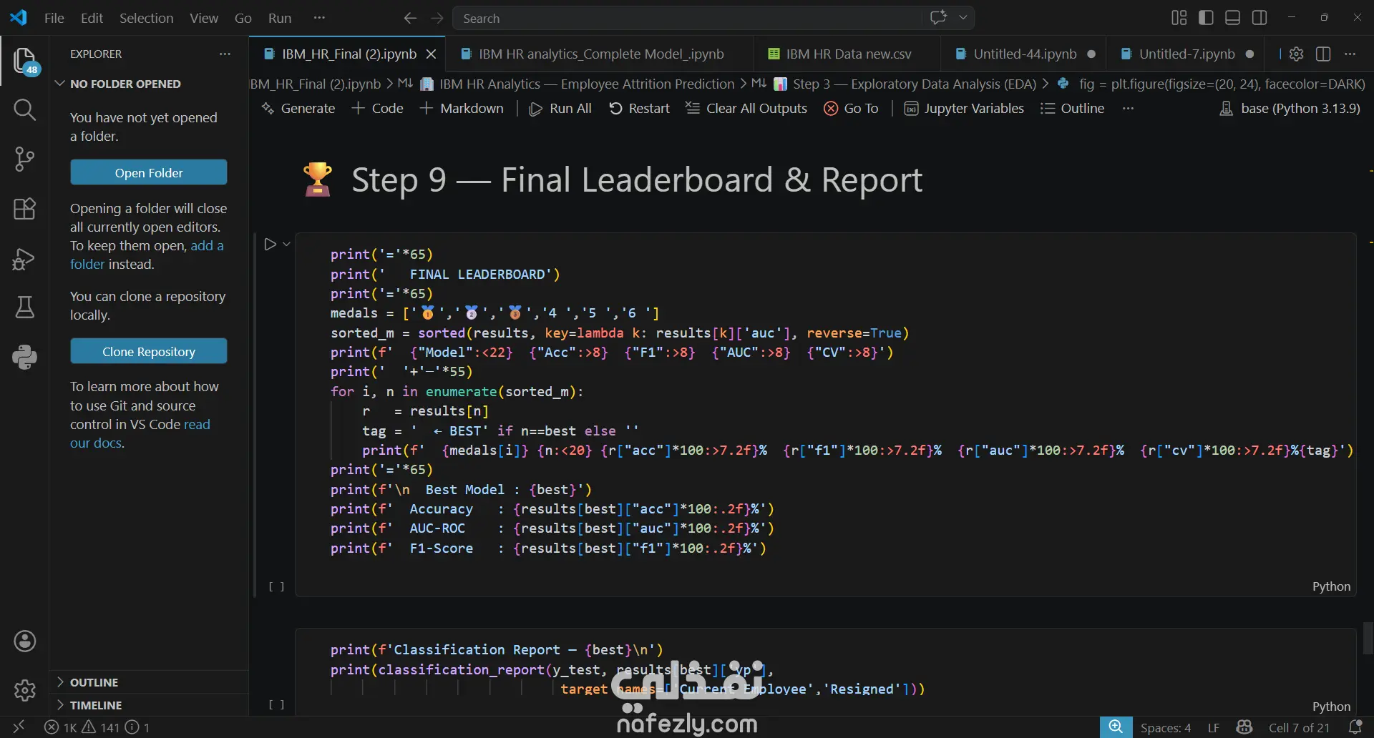This screenshot has width=1374, height=738.
Task: Click Generate in notebook toolbar
Action: click(298, 109)
